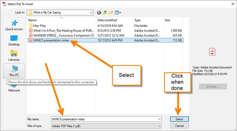Click the 9/3/2013 3:58 PM date cell
Screen dimensions: 237x131
pos(109,31)
